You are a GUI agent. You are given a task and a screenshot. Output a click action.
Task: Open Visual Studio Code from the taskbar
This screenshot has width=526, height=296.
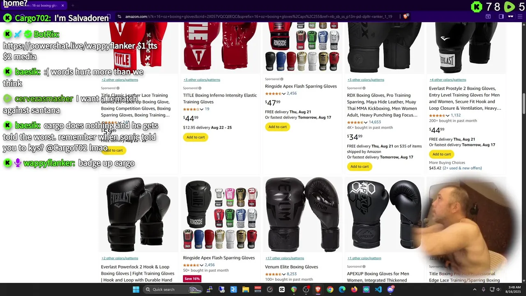[x=378, y=289]
